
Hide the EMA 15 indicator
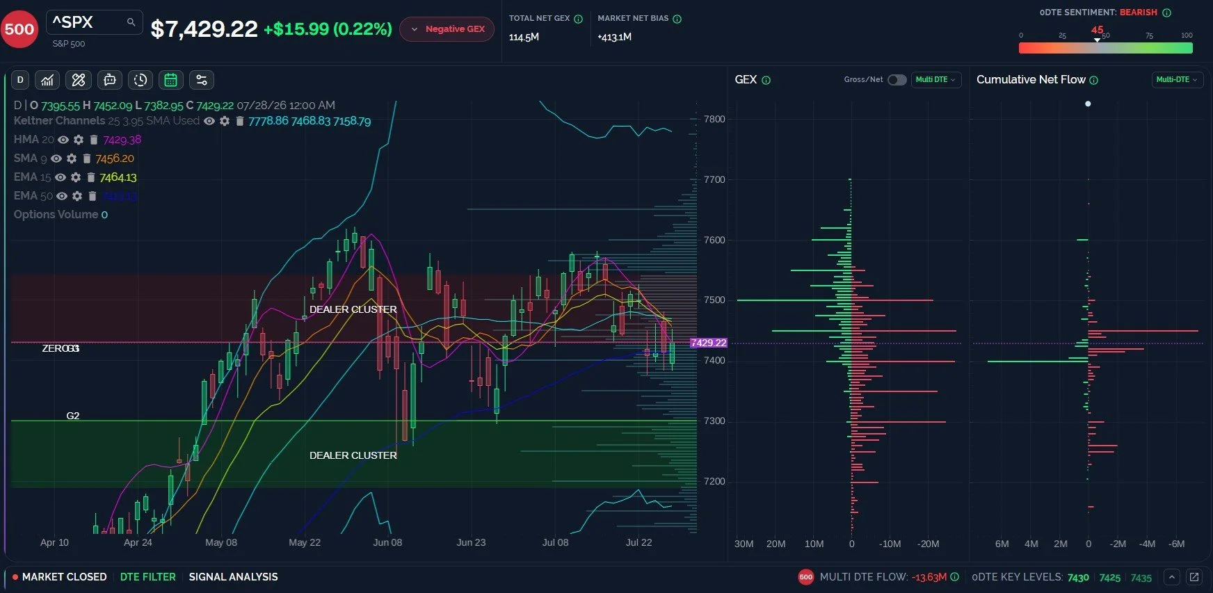point(61,177)
